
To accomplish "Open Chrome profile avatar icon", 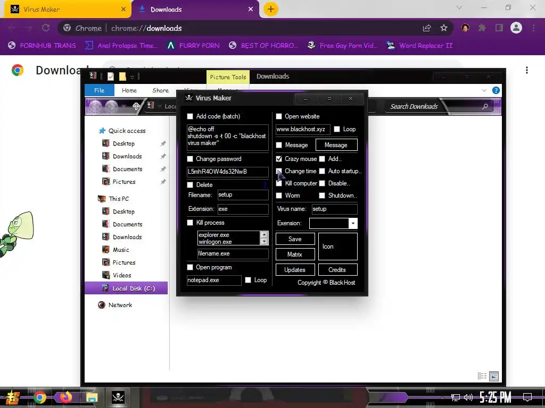I will click(x=516, y=28).
